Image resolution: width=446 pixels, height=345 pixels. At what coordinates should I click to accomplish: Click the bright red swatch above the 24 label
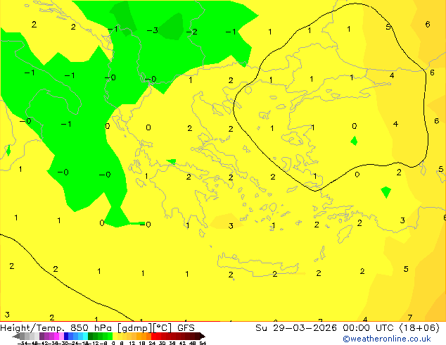click(x=153, y=336)
